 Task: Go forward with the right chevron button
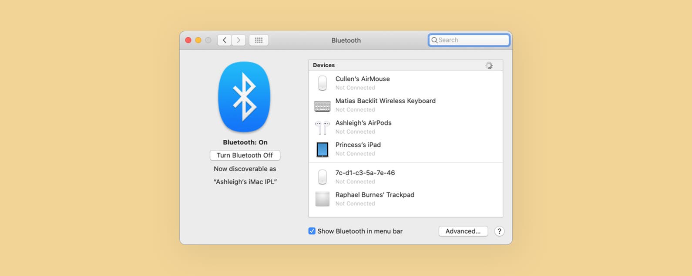tap(239, 40)
